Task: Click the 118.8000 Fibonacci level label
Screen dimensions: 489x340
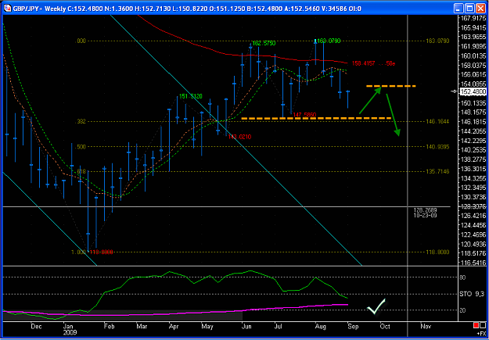Action: tap(437, 252)
